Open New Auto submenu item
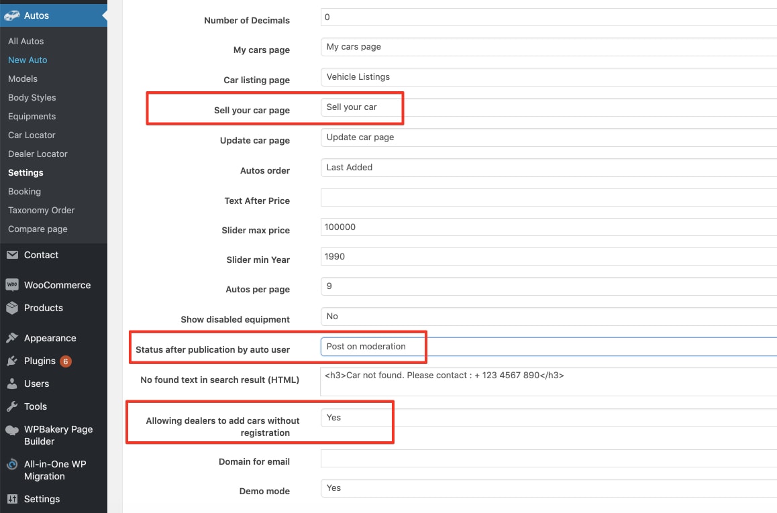The width and height of the screenshot is (777, 513). (x=28, y=60)
